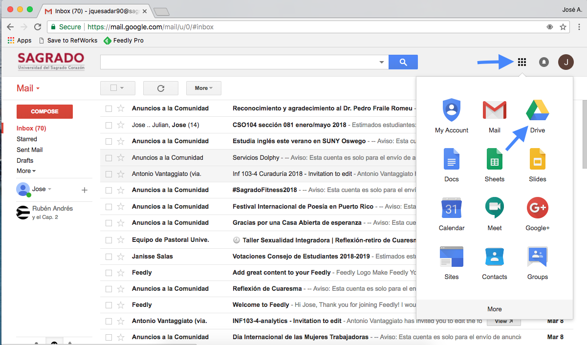The width and height of the screenshot is (587, 345).
Task: Check the Festival Internacional de Poesía email
Action: click(109, 207)
